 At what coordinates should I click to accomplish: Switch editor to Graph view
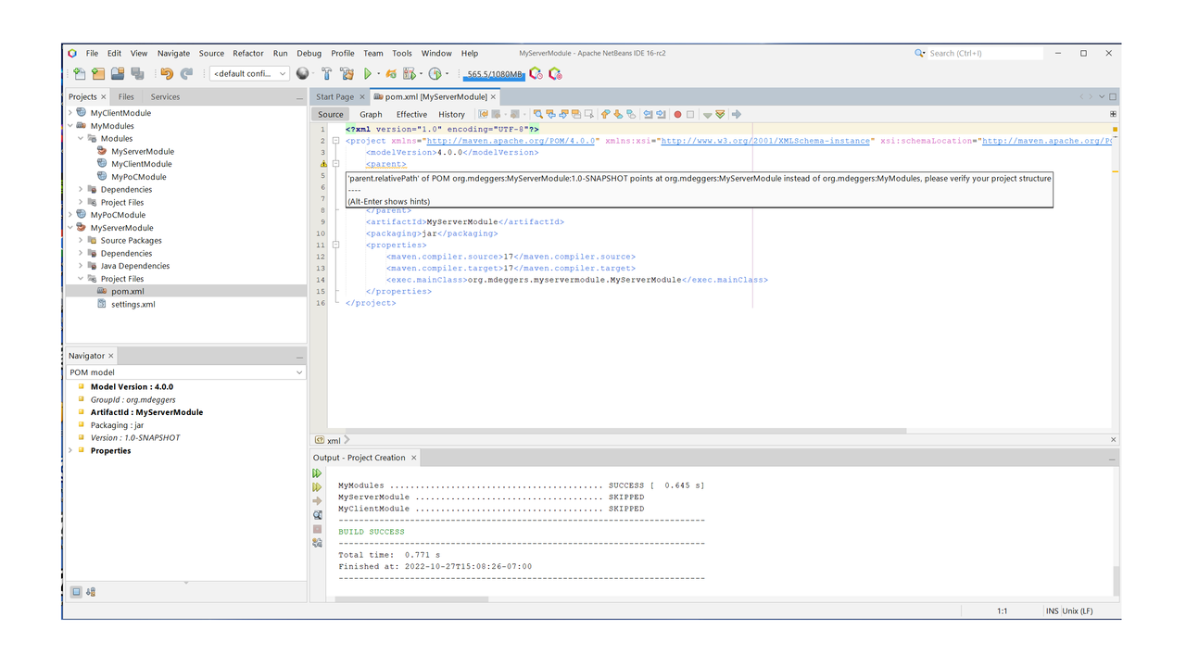pos(371,114)
